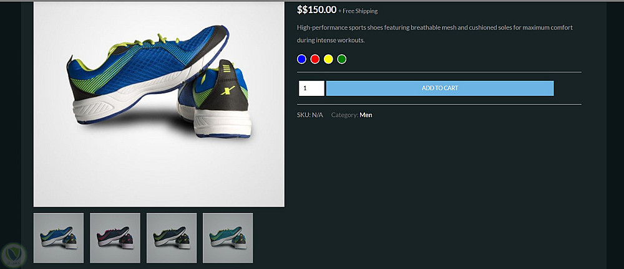Click the quantity input field
The image size is (624, 269).
pyautogui.click(x=311, y=88)
